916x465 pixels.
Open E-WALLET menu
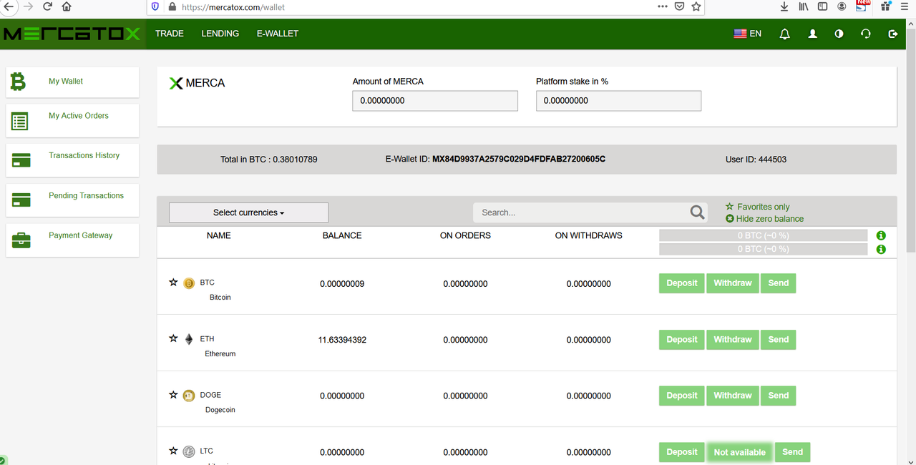[278, 34]
